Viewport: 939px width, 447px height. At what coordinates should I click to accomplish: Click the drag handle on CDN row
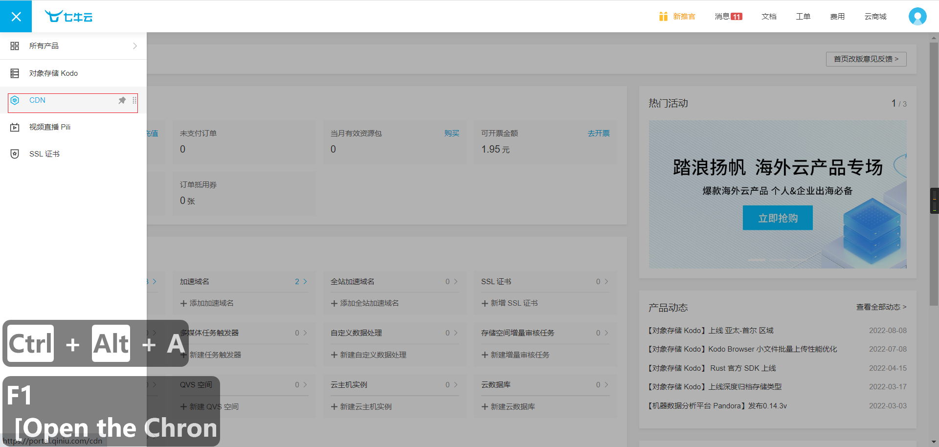coord(134,100)
